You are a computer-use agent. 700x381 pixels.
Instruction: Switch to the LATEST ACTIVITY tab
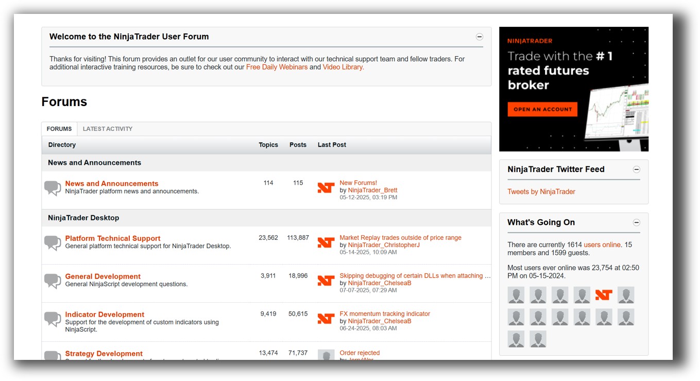(x=107, y=129)
